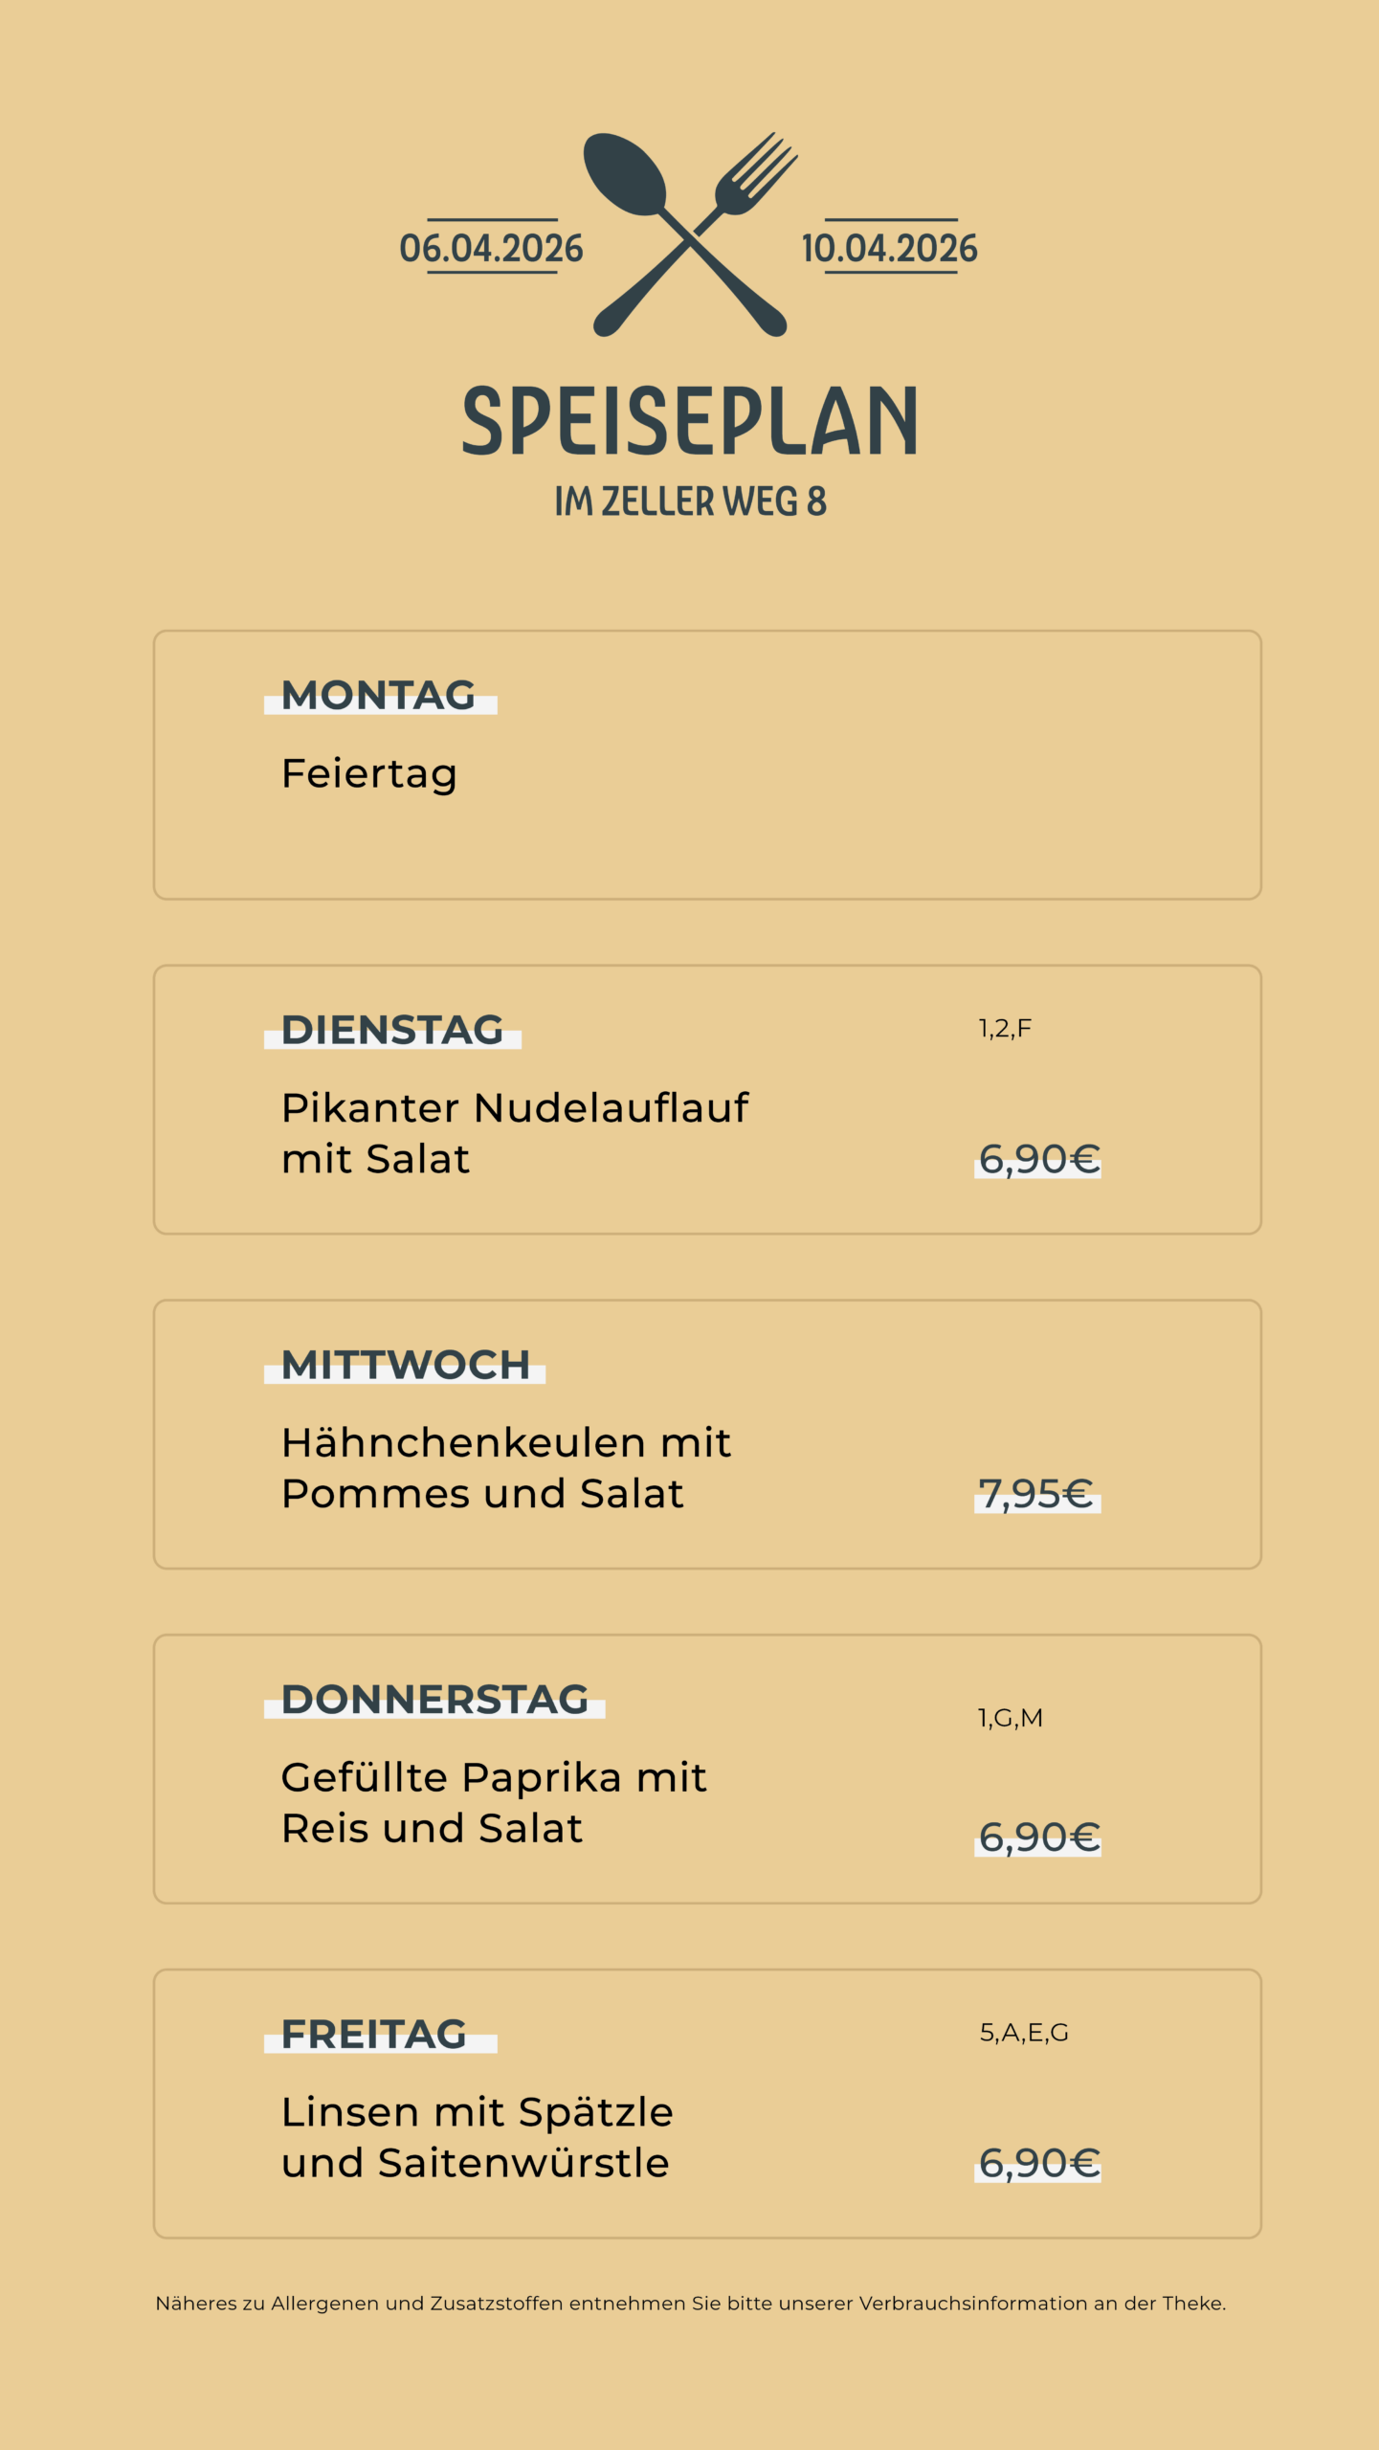Screen dimensions: 1379x2450
Task: Select the Donnerstag heading
Action: (435, 1700)
